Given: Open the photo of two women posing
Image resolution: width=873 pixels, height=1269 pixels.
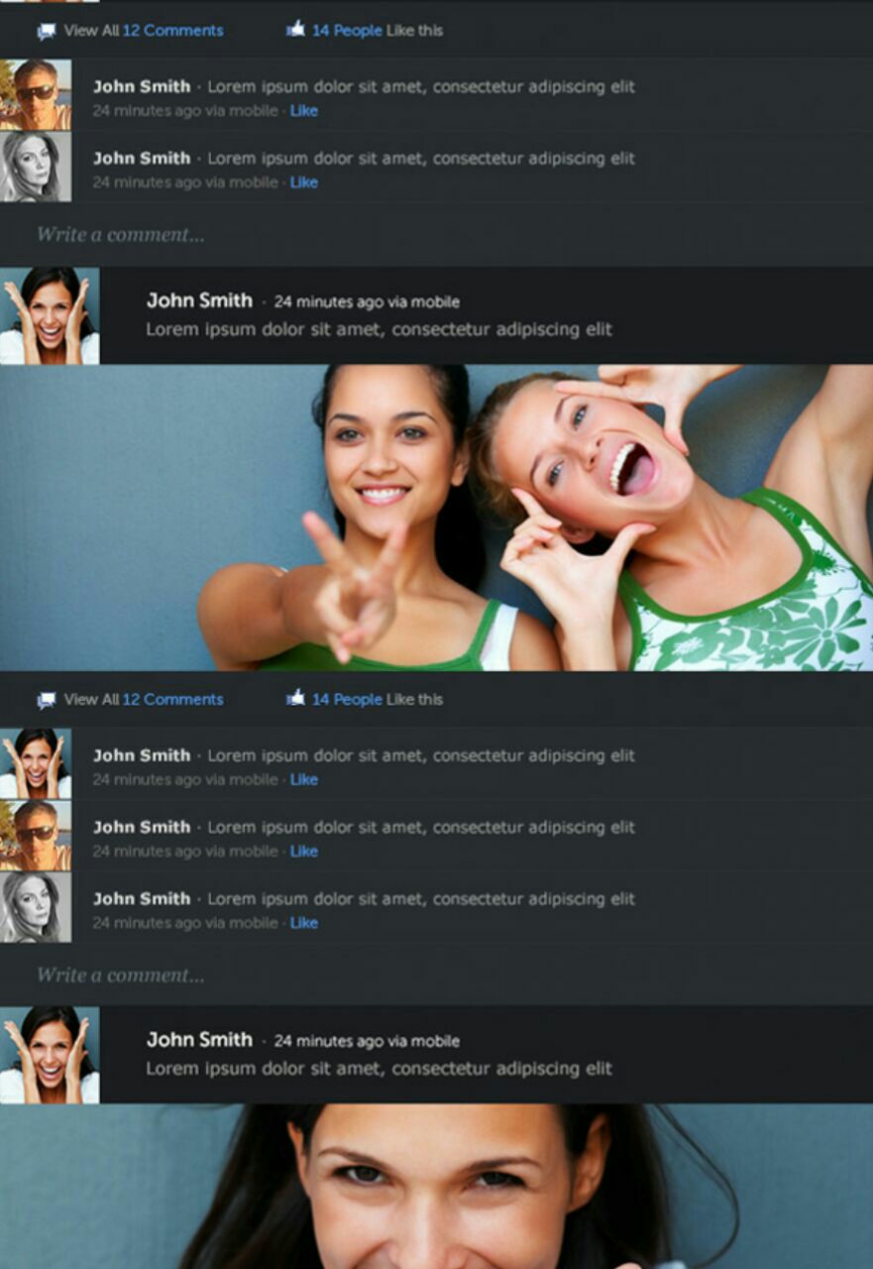Looking at the screenshot, I should [x=436, y=518].
